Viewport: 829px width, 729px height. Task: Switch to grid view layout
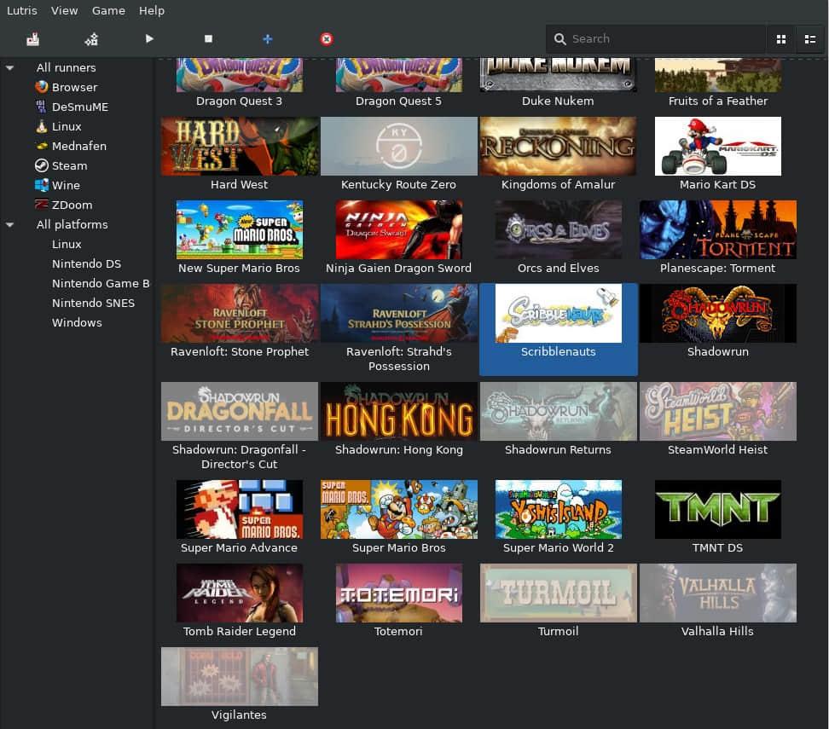780,38
